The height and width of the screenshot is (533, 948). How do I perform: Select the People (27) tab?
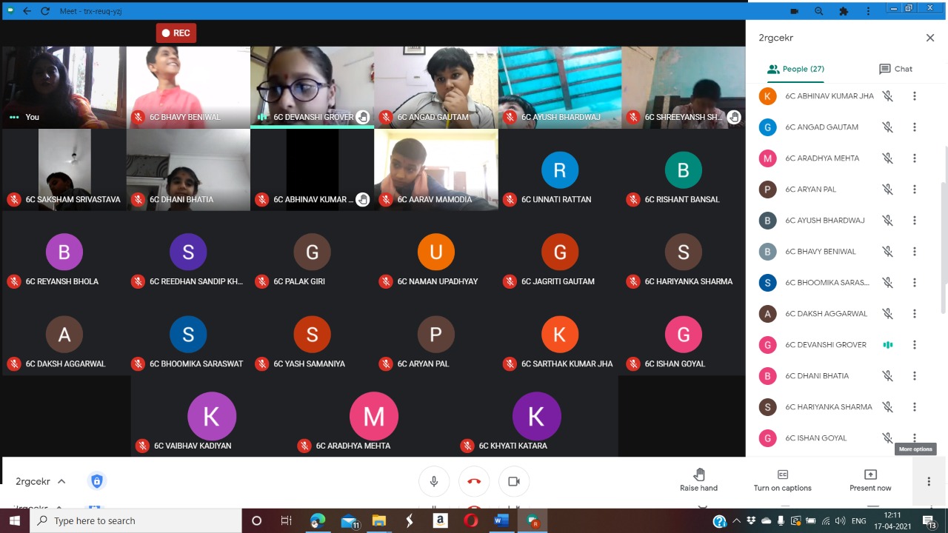coord(795,69)
